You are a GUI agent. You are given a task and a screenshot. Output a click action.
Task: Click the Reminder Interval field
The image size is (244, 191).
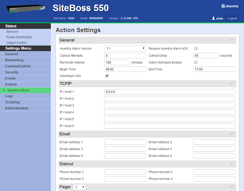pos(117,62)
